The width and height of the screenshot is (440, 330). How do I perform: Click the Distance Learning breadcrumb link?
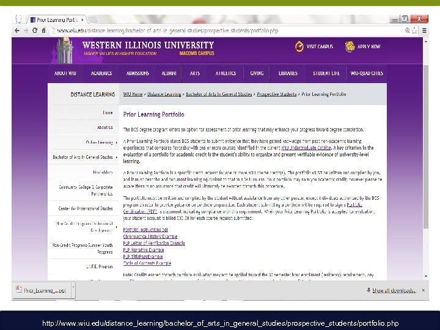coord(164,94)
